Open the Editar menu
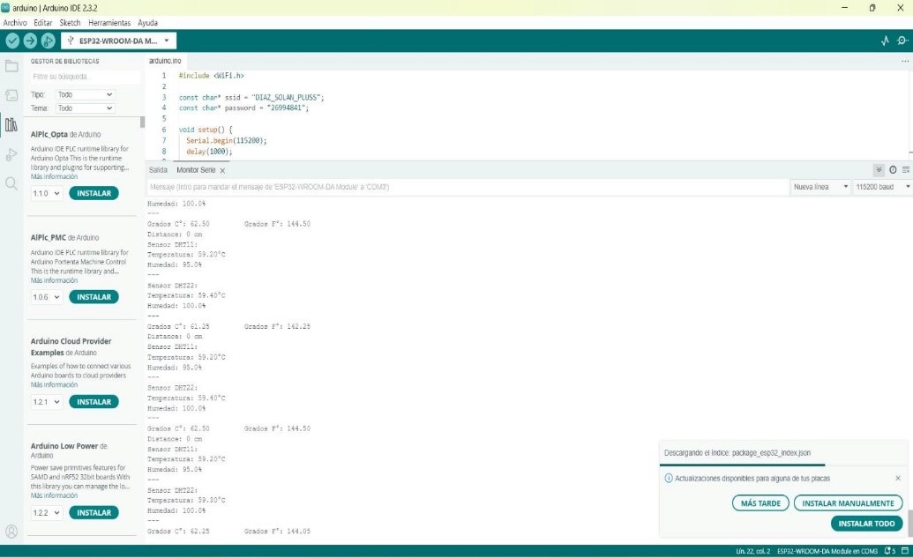The image size is (913, 558). coord(43,23)
